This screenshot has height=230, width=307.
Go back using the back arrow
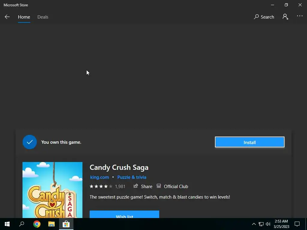[x=7, y=17]
